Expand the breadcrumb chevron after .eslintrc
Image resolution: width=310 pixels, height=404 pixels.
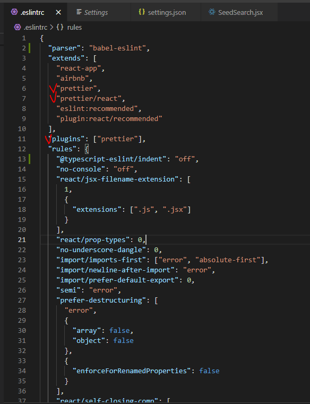[x=51, y=27]
